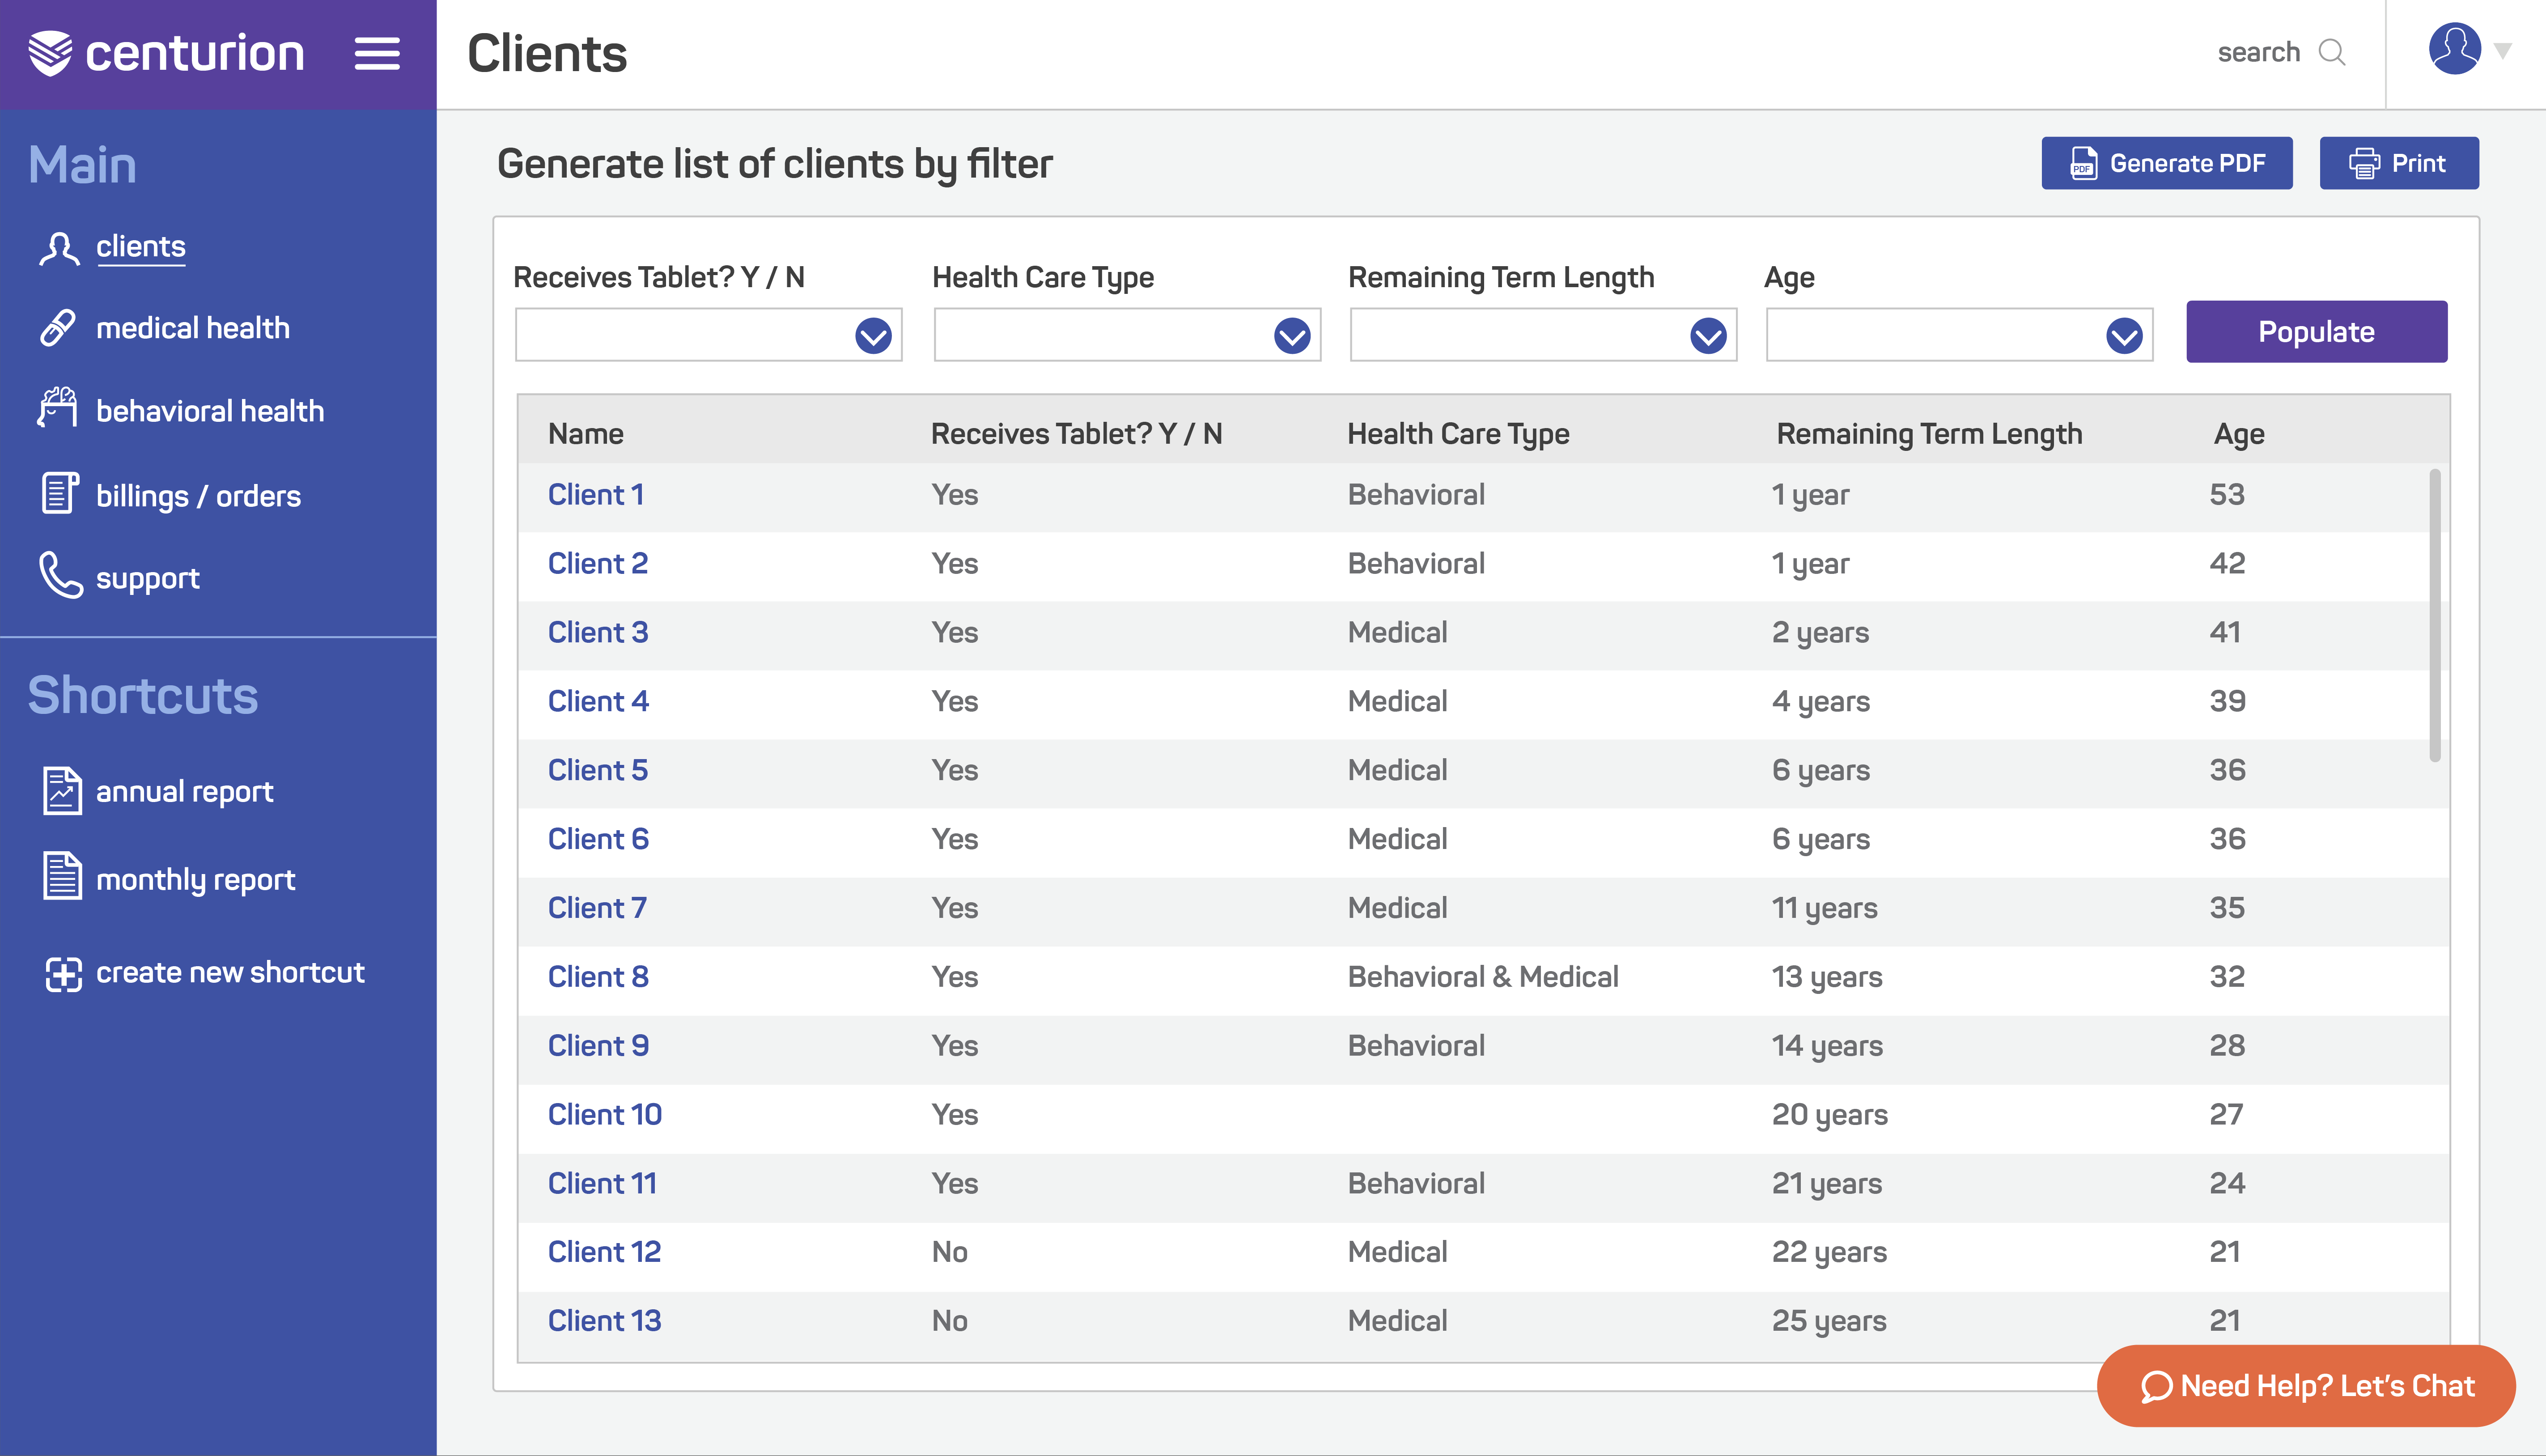Screen dimensions: 2546x1456
Task: Click the billings / orders document icon
Action: tap(60, 493)
